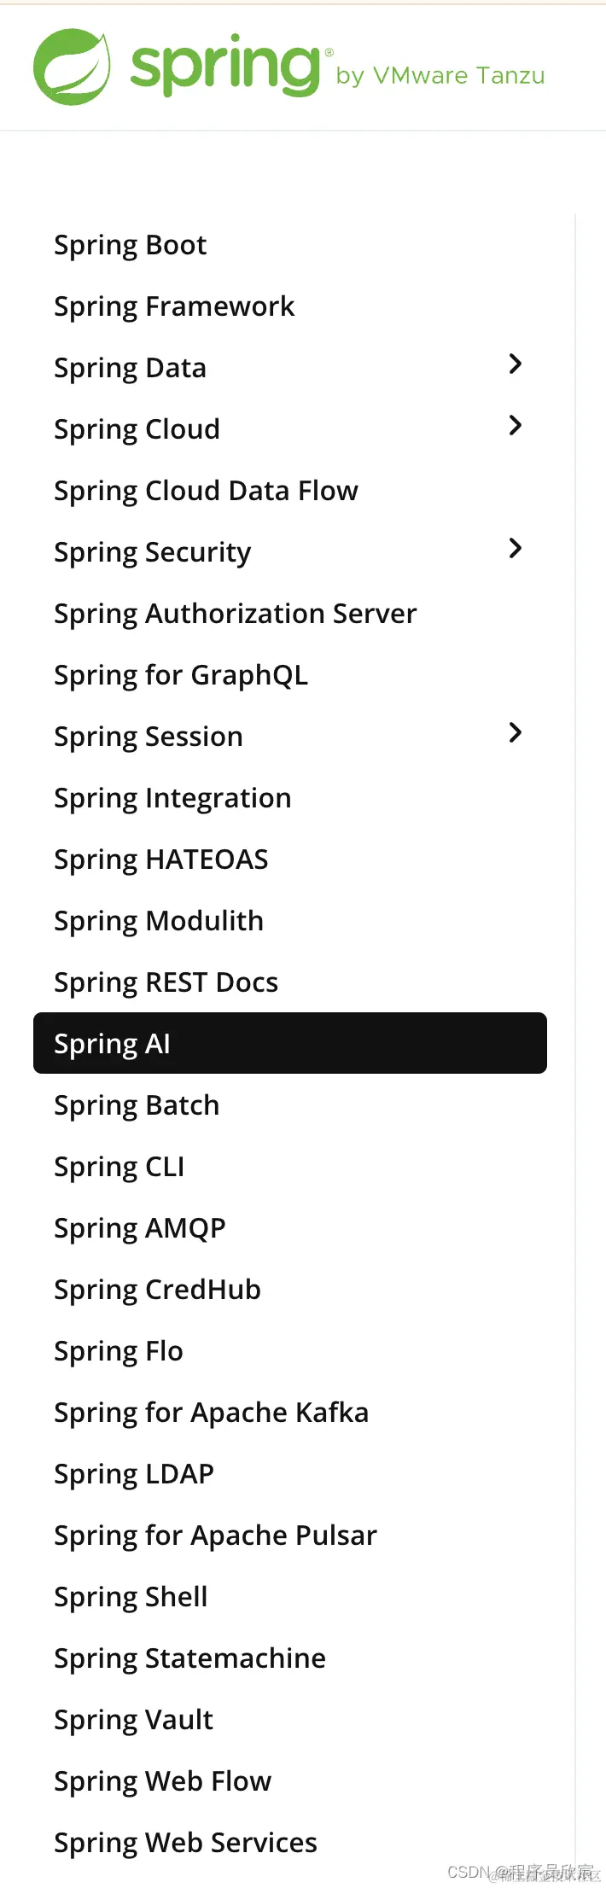Go to Spring REST Docs
This screenshot has height=1888, width=606.
(x=166, y=983)
